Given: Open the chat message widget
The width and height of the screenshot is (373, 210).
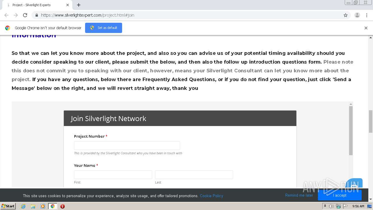Looking at the screenshot, I should click(x=354, y=183).
